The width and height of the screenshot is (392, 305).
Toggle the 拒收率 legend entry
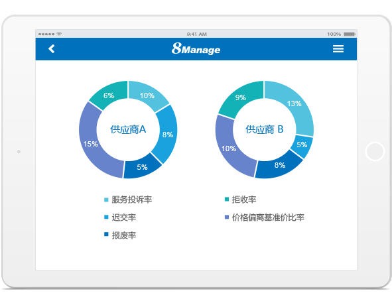pyautogui.click(x=241, y=200)
